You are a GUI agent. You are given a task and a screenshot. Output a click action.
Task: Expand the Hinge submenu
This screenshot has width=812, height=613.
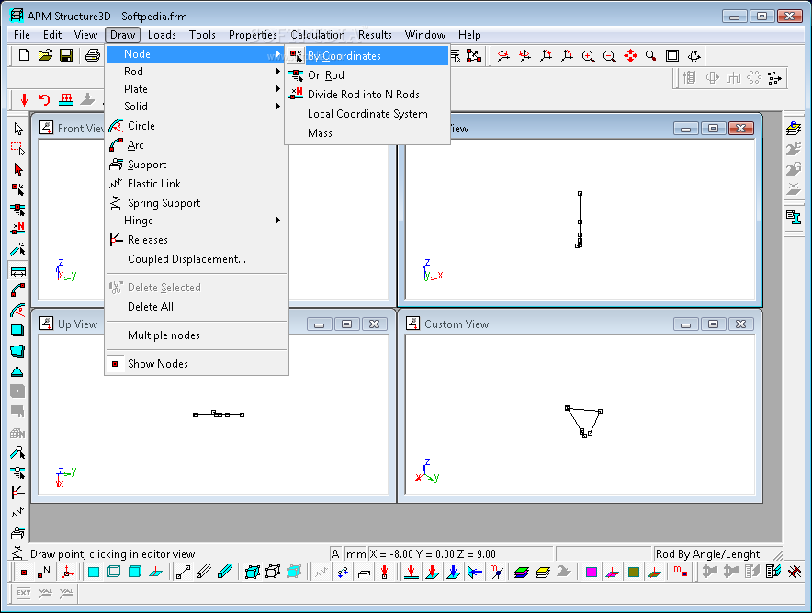(x=197, y=221)
